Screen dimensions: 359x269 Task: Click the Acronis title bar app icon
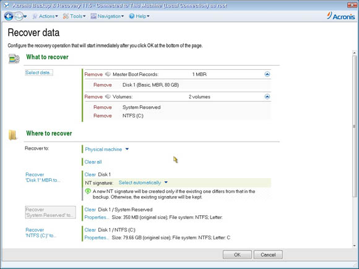pos(6,5)
